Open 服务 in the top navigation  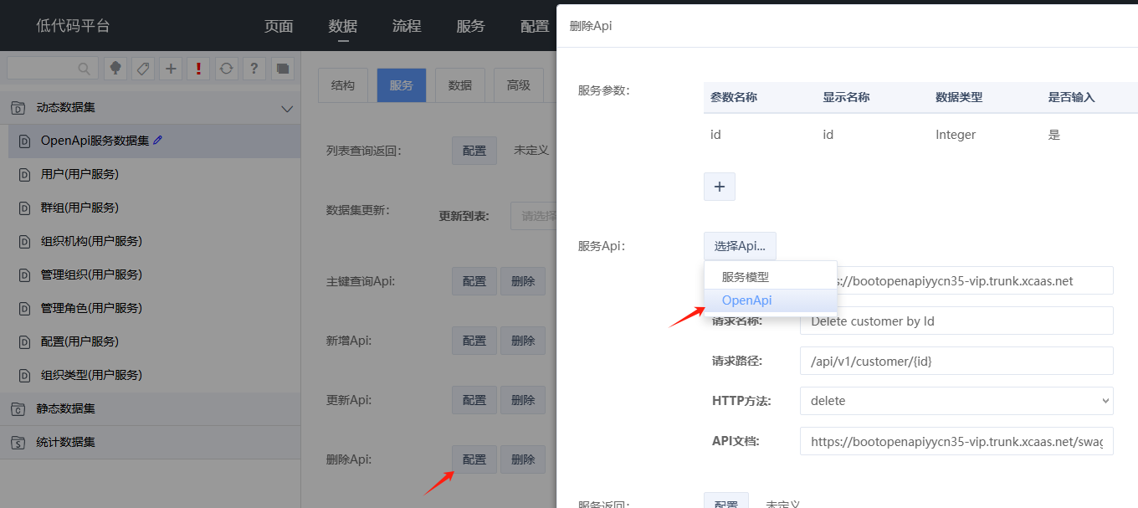pyautogui.click(x=470, y=26)
